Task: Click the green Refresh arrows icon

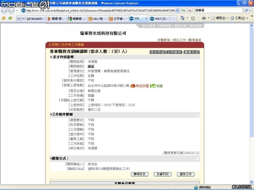Action: click(183, 11)
